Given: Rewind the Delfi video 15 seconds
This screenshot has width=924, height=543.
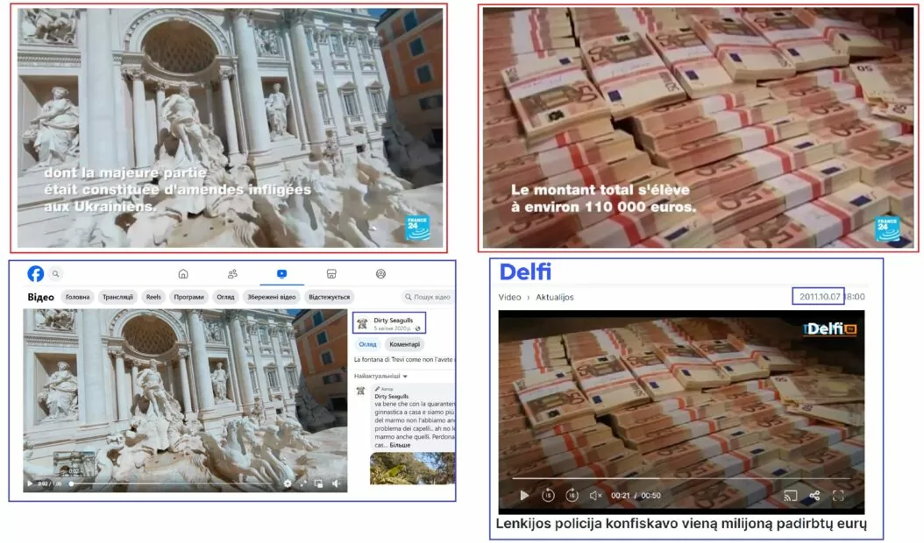Looking at the screenshot, I should click(x=548, y=496).
